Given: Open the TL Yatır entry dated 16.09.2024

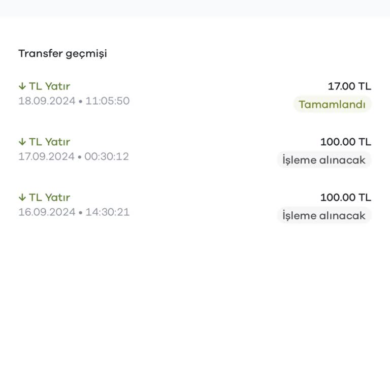Looking at the screenshot, I should point(49,198).
